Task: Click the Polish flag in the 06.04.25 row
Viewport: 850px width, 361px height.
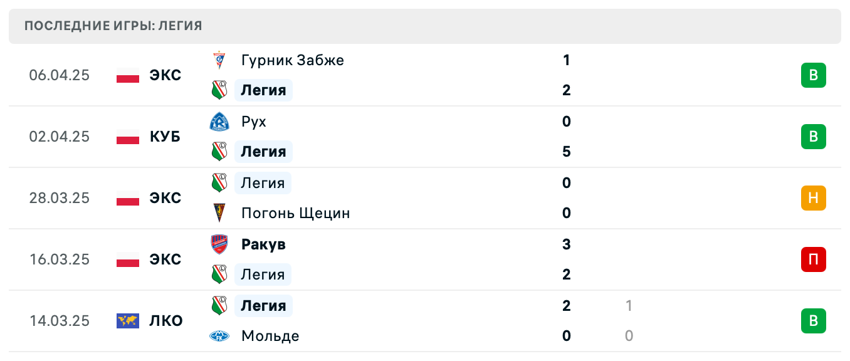Action: click(x=128, y=75)
